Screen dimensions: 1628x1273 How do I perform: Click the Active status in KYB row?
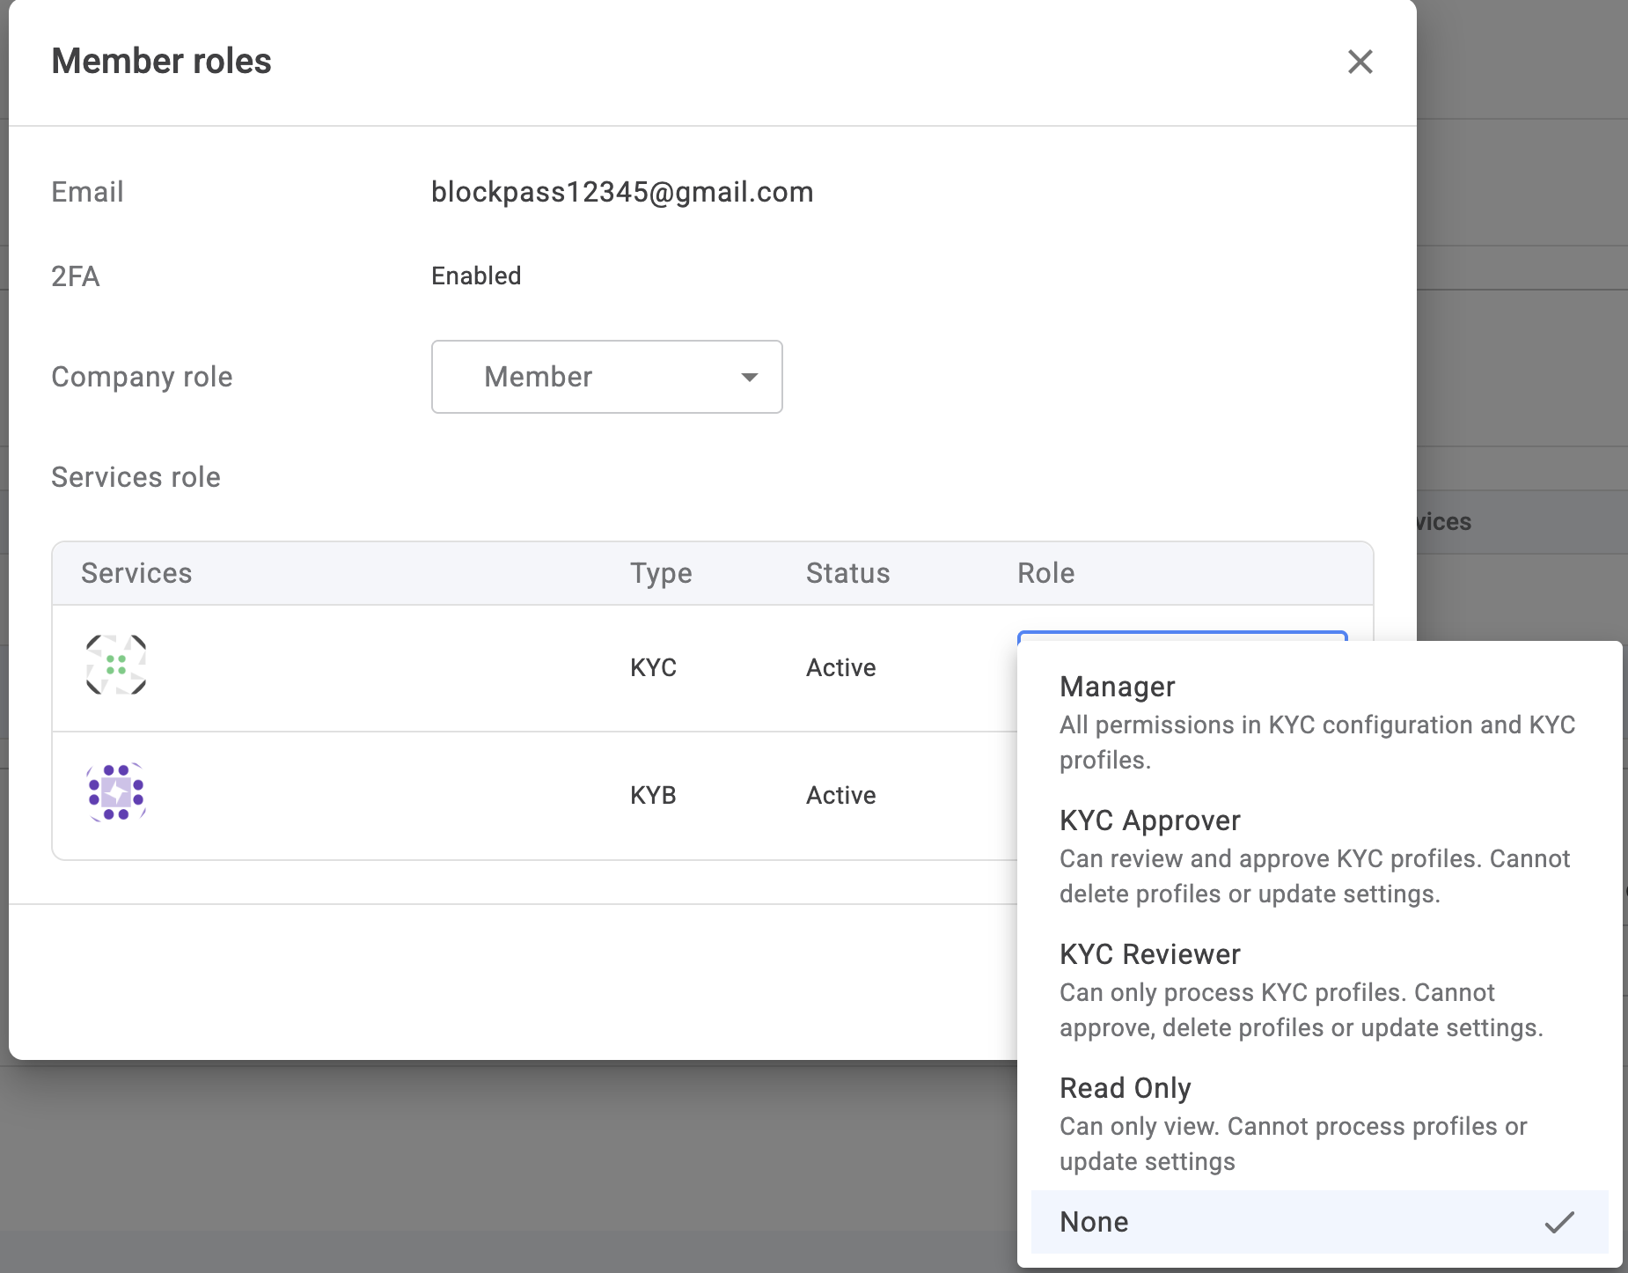(840, 795)
